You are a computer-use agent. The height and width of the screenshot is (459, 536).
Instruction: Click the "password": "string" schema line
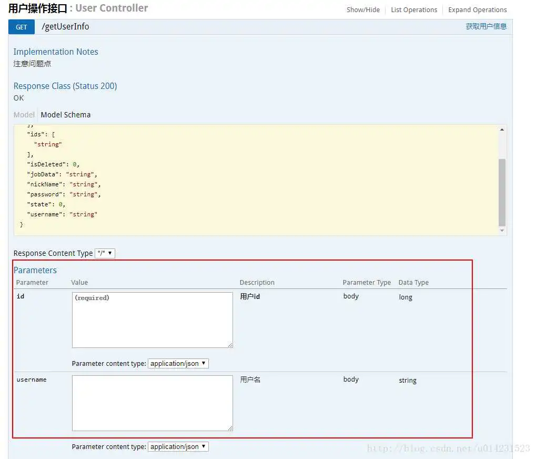pyautogui.click(x=64, y=194)
